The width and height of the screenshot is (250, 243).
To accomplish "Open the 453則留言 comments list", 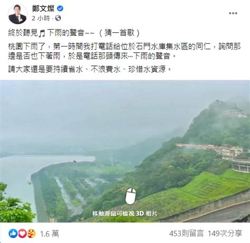I will (186, 233).
